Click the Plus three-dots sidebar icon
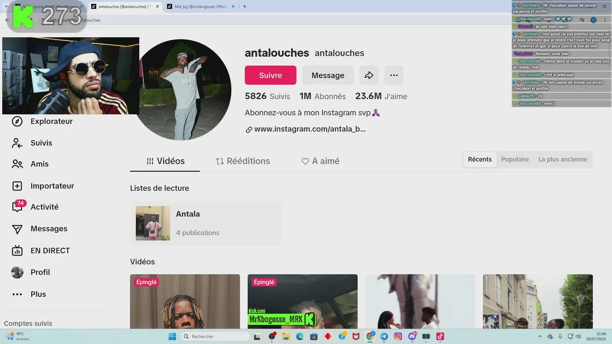Viewport: 612px width, 344px height. tap(17, 294)
